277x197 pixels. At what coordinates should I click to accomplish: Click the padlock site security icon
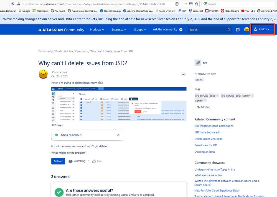pos(18,4)
